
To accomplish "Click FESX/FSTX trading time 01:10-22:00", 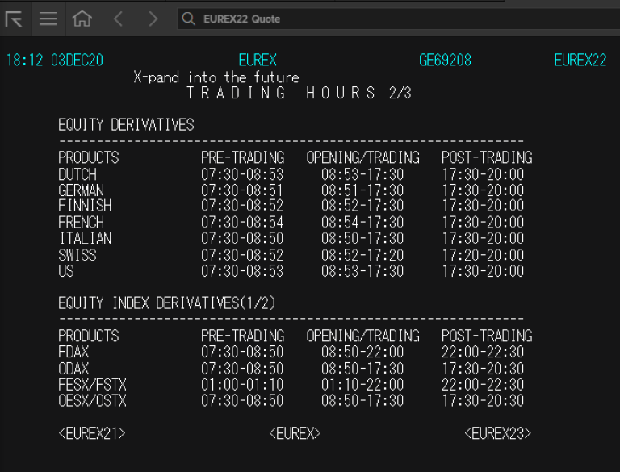I will tap(362, 385).
